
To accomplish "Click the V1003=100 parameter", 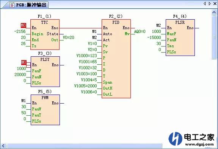I will pyautogui.click(x=86, y=74).
